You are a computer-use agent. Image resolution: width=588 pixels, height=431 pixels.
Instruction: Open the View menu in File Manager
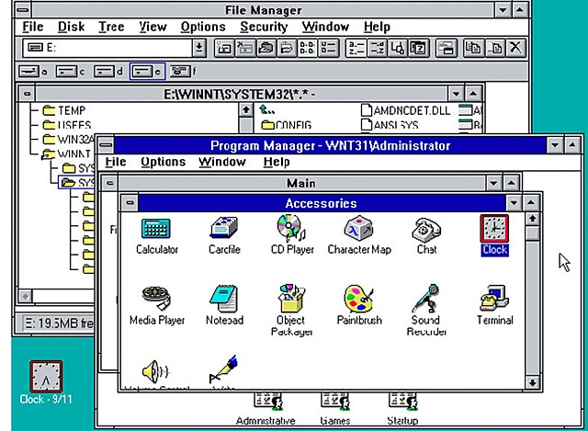153,27
